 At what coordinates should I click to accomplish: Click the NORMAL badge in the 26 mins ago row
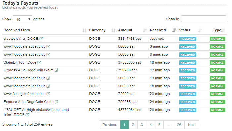[217, 110]
